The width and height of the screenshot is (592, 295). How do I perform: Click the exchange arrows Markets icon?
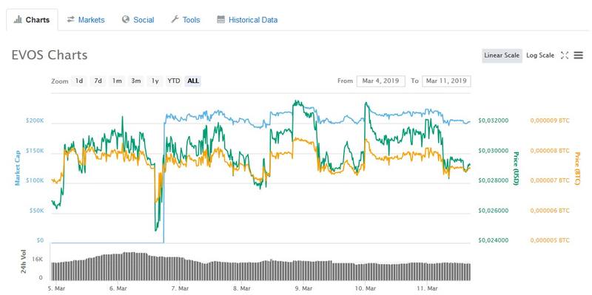point(70,19)
